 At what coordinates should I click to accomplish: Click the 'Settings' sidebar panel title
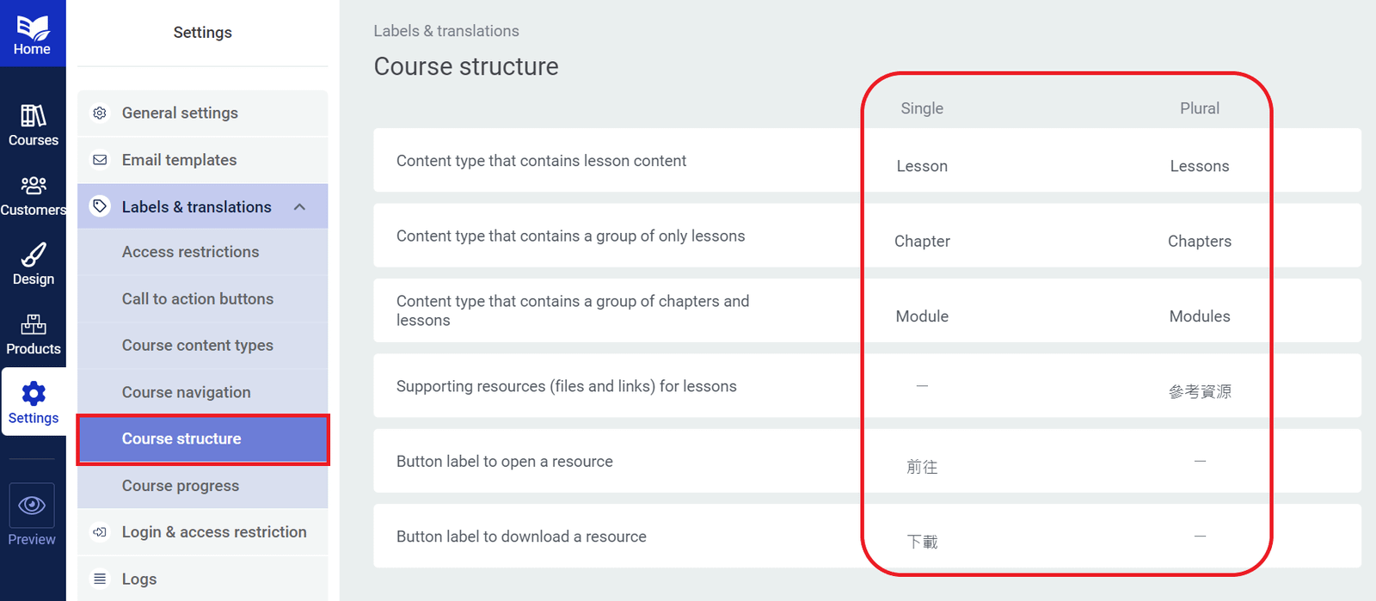(x=203, y=33)
